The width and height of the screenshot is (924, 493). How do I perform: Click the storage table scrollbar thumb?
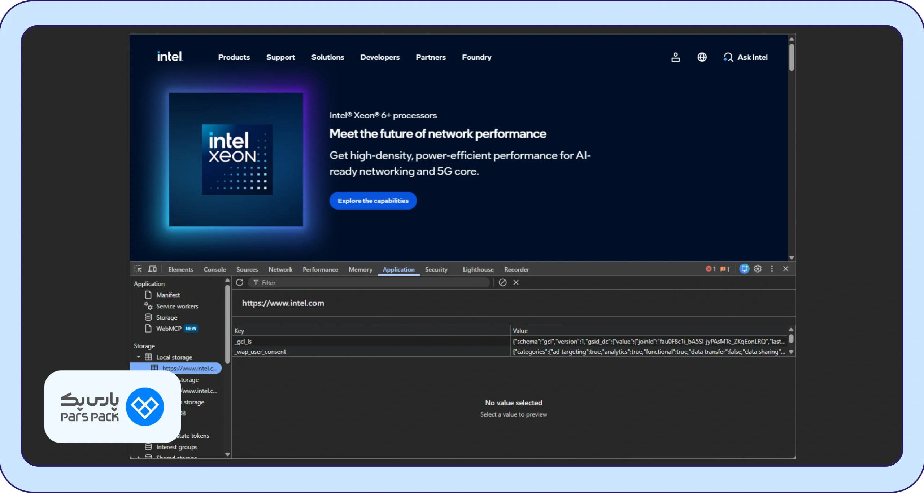(791, 338)
